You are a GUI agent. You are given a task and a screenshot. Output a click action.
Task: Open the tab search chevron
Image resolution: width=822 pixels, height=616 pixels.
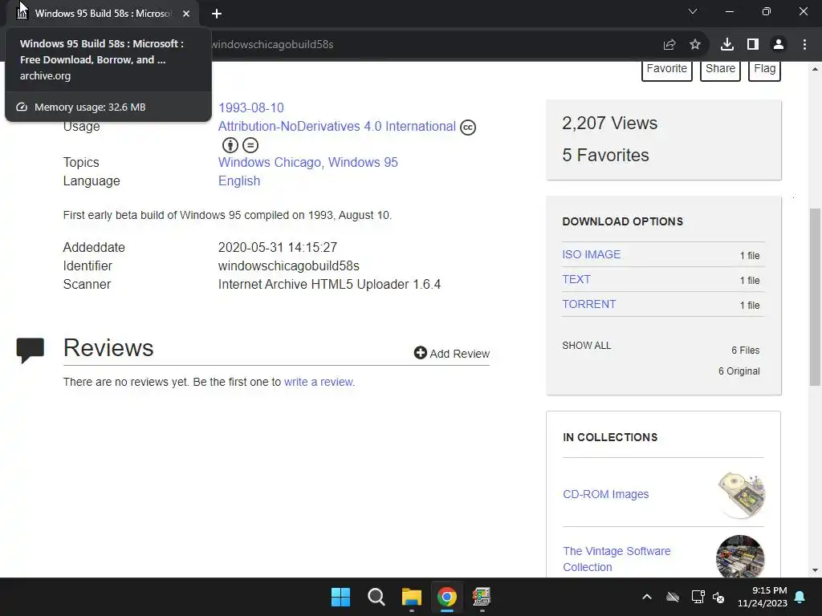(693, 11)
